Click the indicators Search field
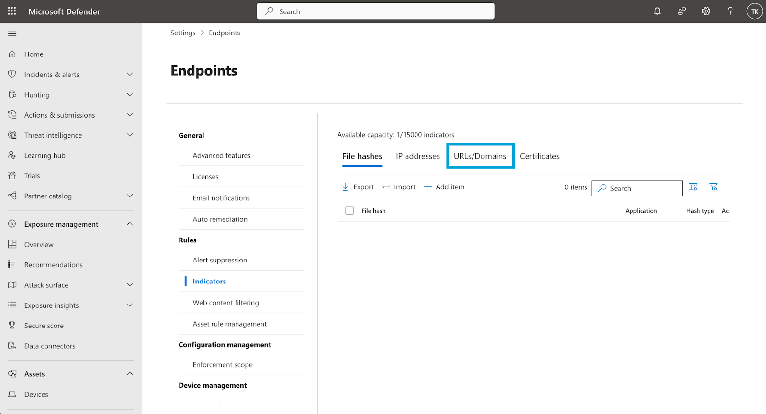Image resolution: width=766 pixels, height=414 pixels. [637, 188]
